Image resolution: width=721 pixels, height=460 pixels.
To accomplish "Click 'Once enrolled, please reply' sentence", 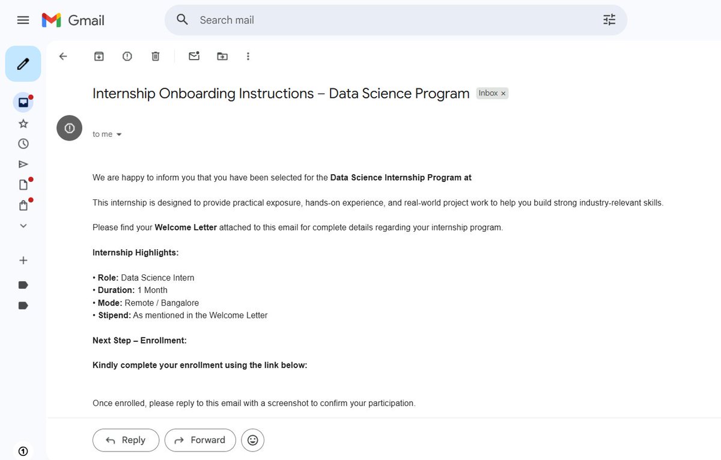I will coord(254,403).
